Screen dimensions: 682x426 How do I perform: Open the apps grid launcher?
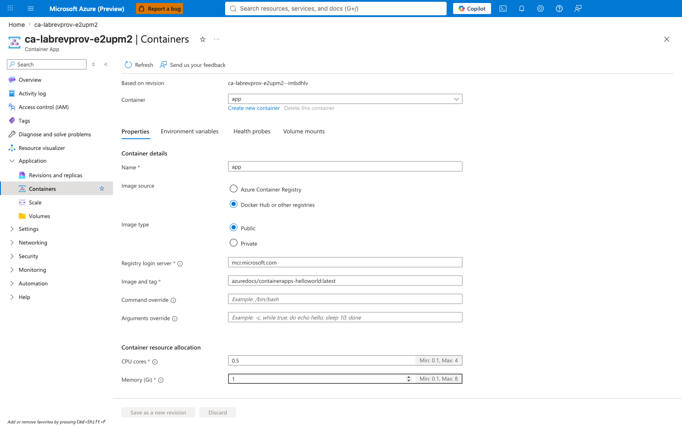pyautogui.click(x=10, y=8)
